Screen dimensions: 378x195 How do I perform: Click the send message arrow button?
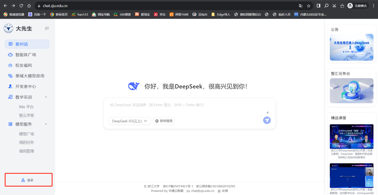pos(267,120)
